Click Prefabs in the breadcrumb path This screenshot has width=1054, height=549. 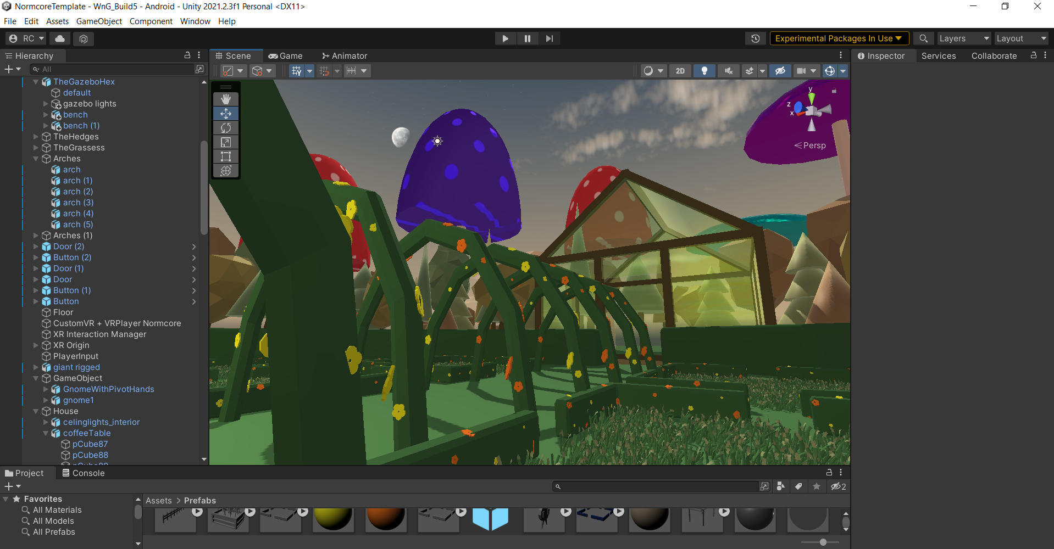(200, 501)
